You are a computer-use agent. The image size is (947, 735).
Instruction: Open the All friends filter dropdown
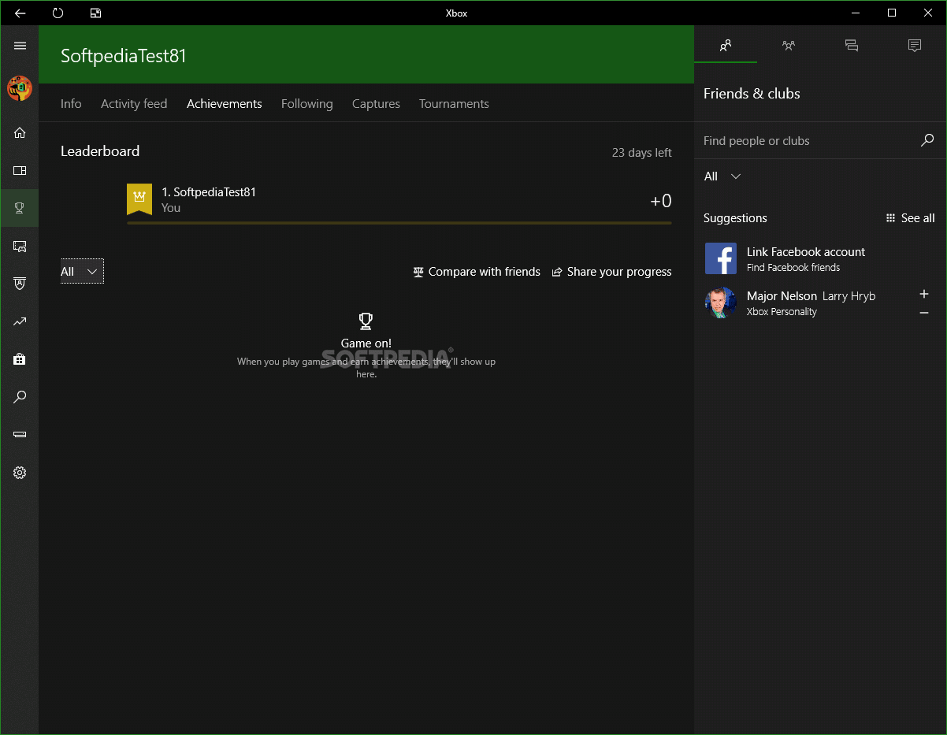click(x=721, y=176)
